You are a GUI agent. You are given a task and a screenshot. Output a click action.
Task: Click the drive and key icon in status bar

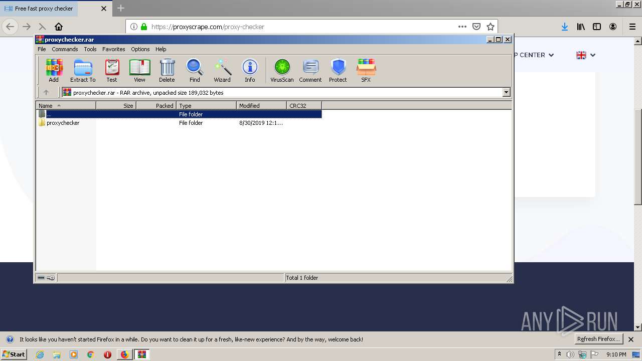click(x=46, y=278)
